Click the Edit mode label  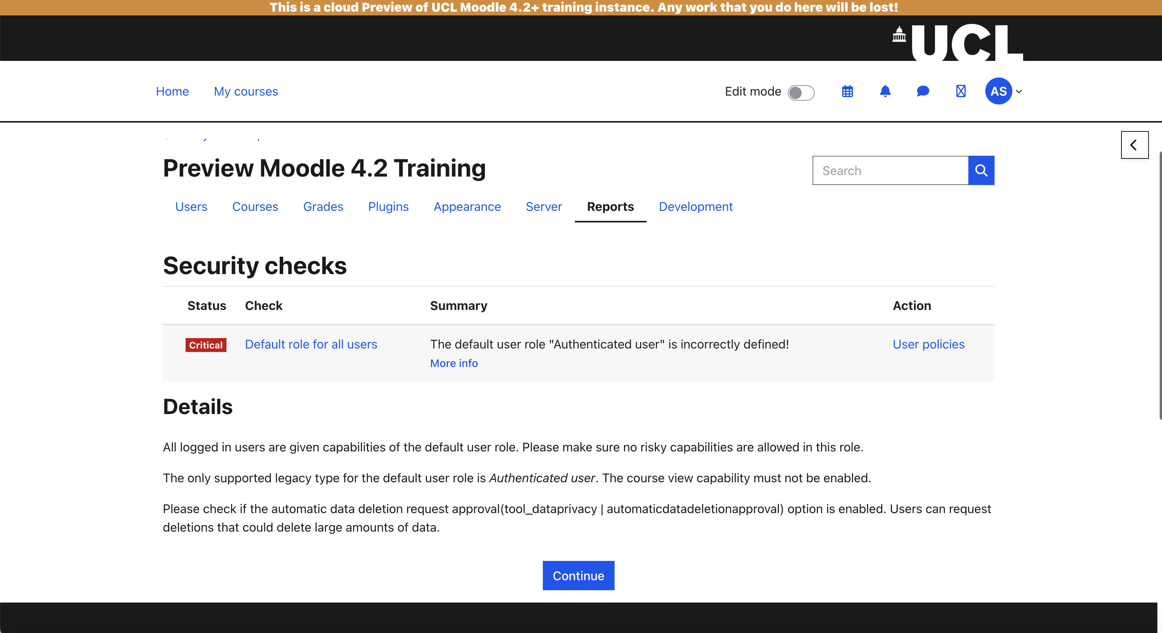pos(753,91)
